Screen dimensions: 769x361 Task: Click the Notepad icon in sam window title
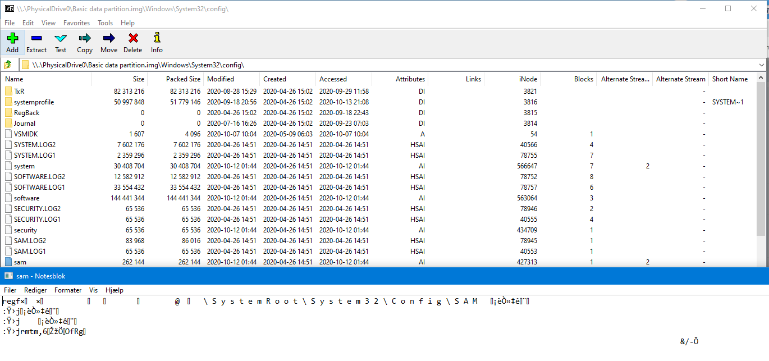point(8,276)
